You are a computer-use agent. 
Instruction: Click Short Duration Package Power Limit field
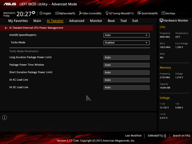(x=126, y=73)
